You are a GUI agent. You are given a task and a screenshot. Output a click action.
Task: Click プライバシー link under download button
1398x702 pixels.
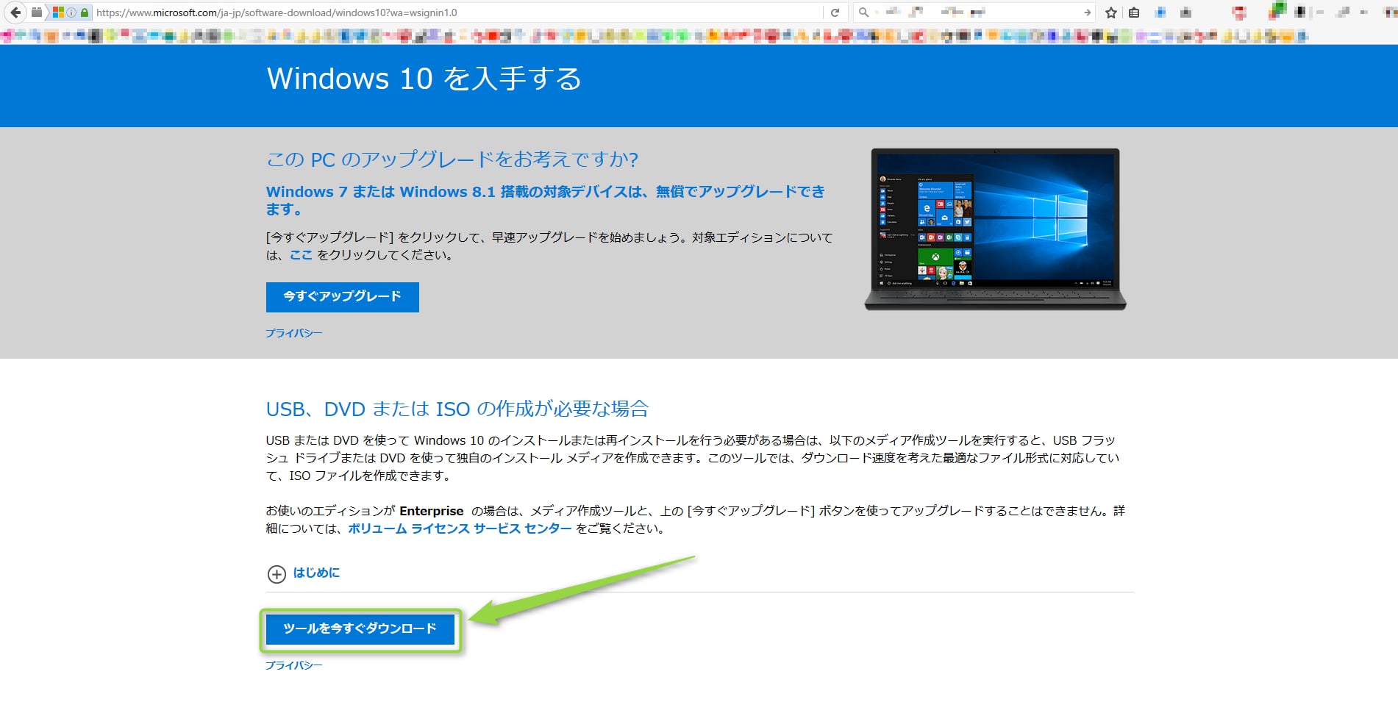(x=293, y=665)
